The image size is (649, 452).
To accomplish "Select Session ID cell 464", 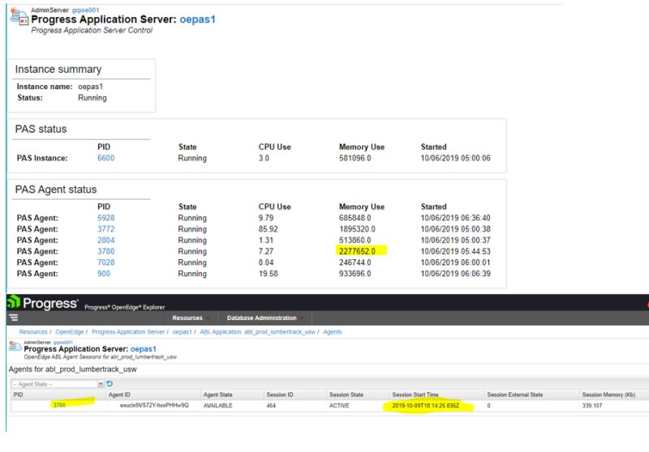I will tap(271, 406).
